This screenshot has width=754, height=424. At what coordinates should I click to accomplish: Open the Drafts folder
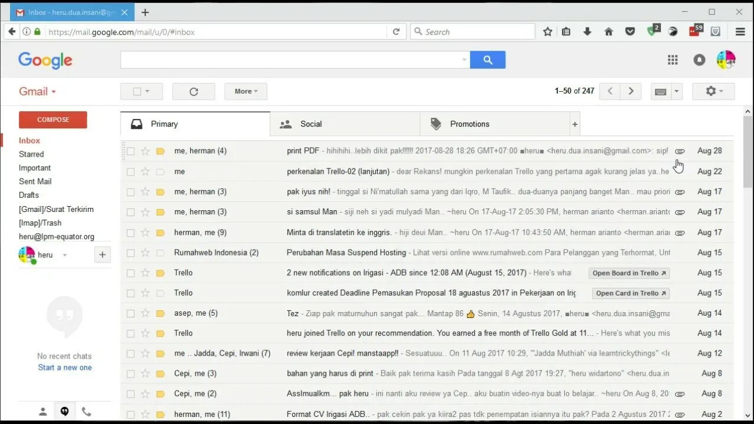point(29,195)
